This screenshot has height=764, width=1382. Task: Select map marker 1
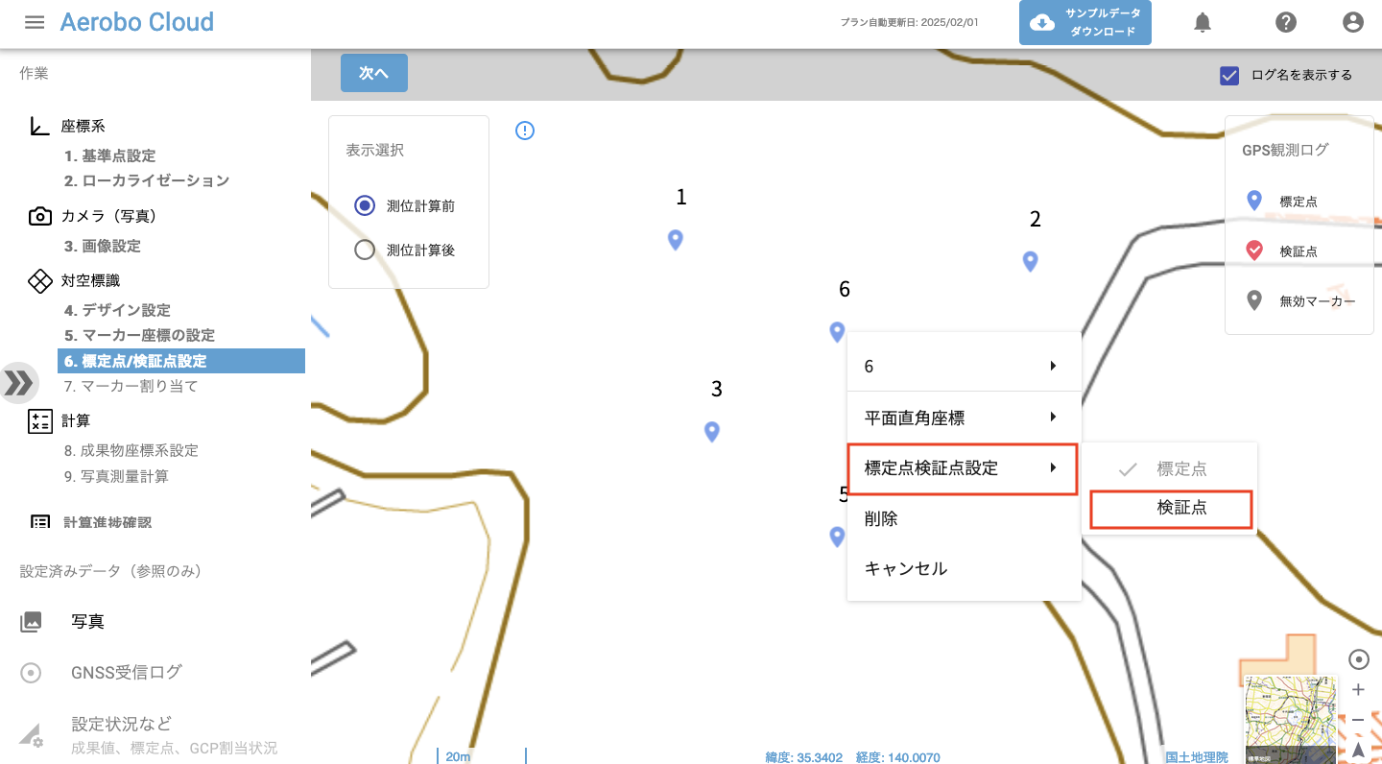tap(676, 240)
